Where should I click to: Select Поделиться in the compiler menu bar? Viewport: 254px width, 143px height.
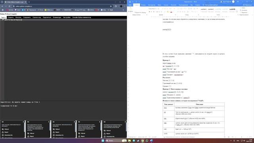click(47, 17)
